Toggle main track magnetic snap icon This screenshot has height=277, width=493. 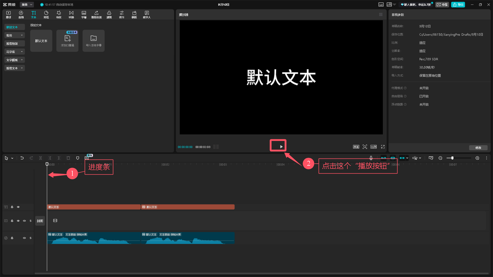click(383, 158)
